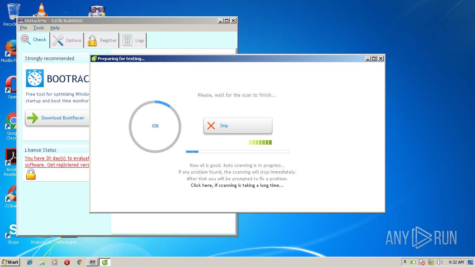
Task: Select the Skype desktop icon
Action: pos(13,234)
